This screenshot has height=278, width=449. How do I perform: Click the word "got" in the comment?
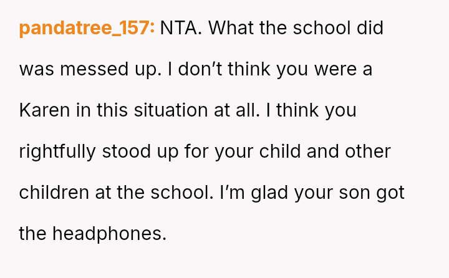[x=390, y=193]
